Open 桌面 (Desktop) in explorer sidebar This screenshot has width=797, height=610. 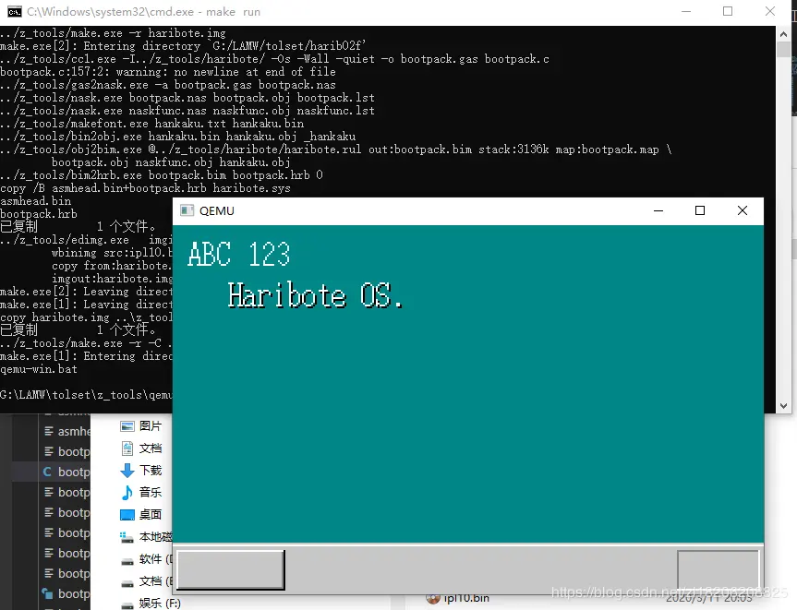coord(140,515)
